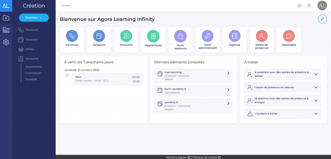Select the Visio event radio circle
The height and width of the screenshot is (159, 331).
(x=67, y=75)
